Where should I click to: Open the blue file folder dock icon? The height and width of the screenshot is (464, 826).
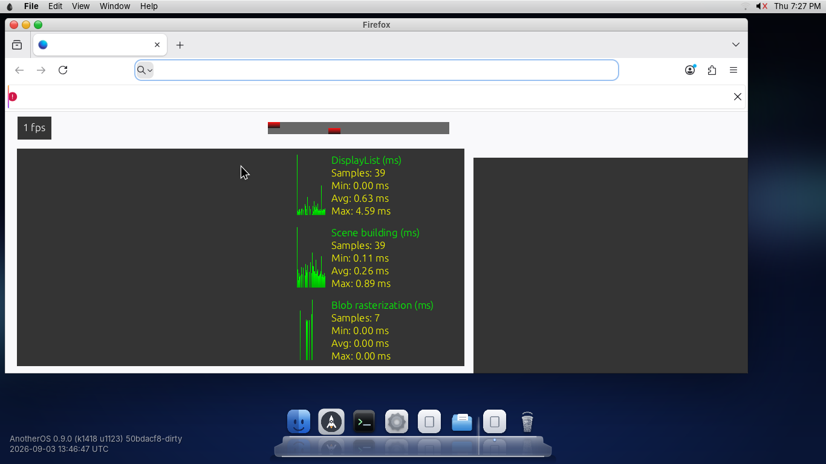click(462, 422)
